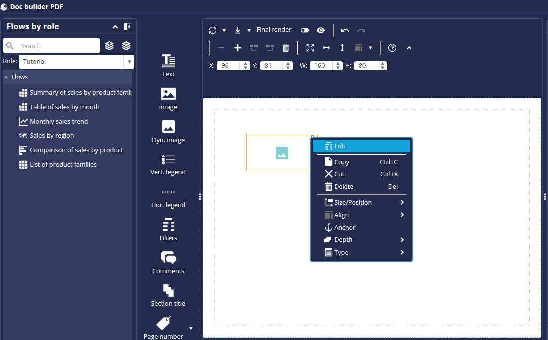Click the Sales by region flow

coord(52,136)
